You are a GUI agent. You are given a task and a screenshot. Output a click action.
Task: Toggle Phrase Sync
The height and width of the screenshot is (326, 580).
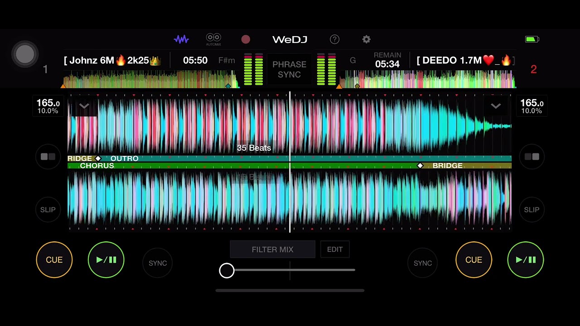tap(289, 69)
